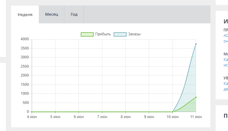The height and width of the screenshot is (131, 228).
Task: Click the green data point at 9 июн
Action: point(149,112)
